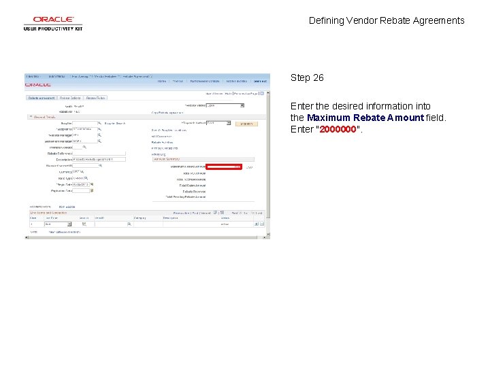Click the Oracle logo in the application header

coord(38,85)
